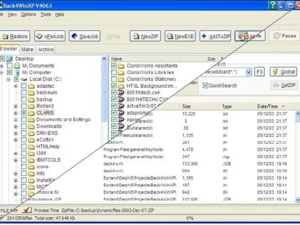Click the GetZIP button
300x225 pixels.
[284, 85]
